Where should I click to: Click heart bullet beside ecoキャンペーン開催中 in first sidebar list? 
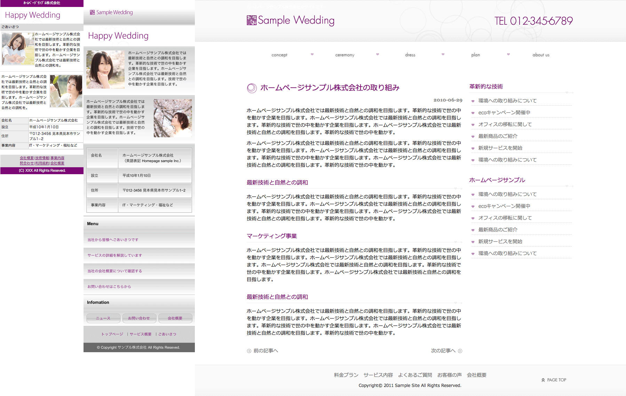473,113
